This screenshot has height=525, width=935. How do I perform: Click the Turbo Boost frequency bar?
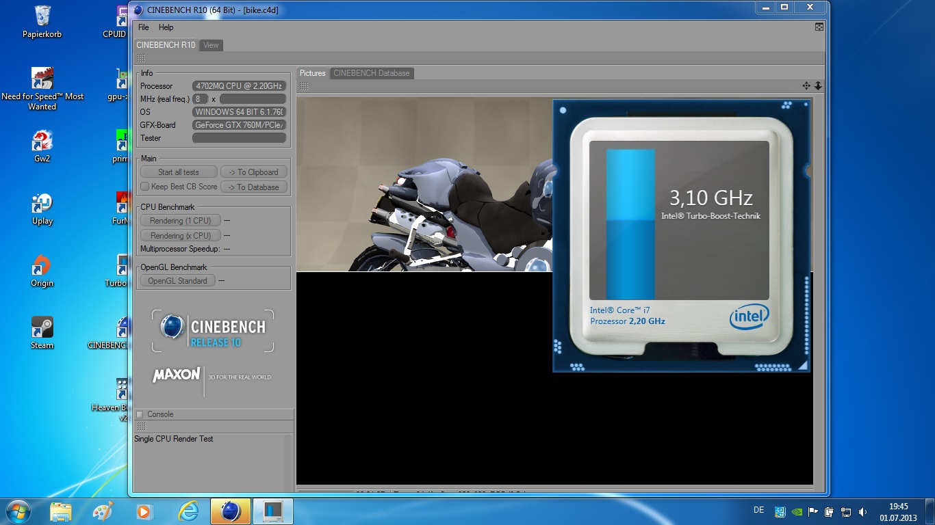(x=630, y=224)
